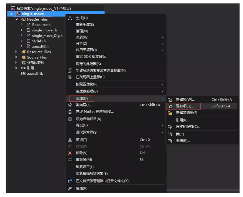This screenshot has width=243, height=197.
Task: Choose 引用(R)... in Add submenu
Action: pos(202,120)
